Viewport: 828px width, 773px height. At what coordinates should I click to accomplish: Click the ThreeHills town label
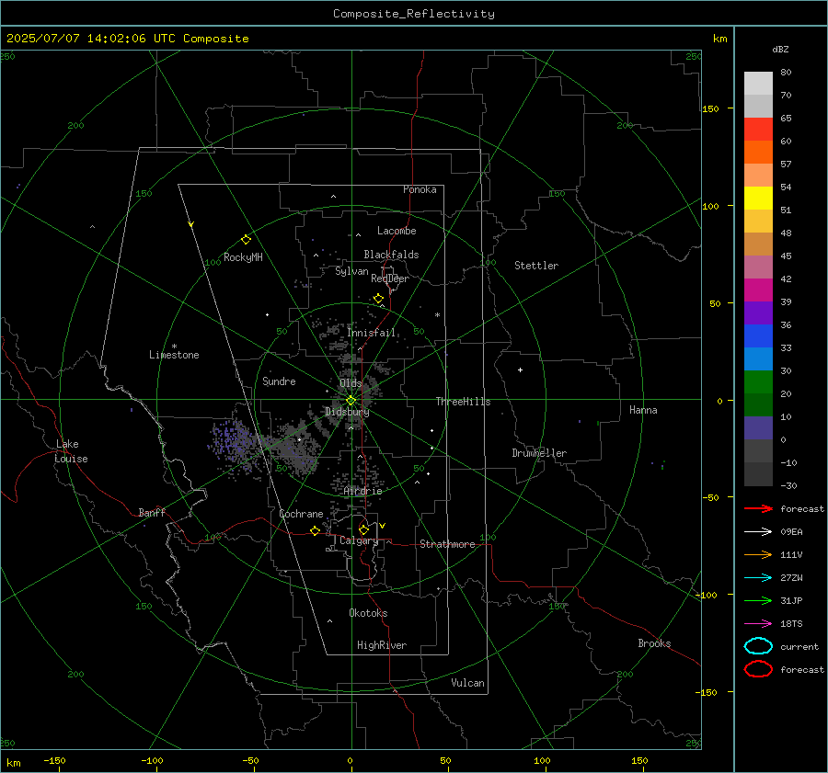click(463, 402)
